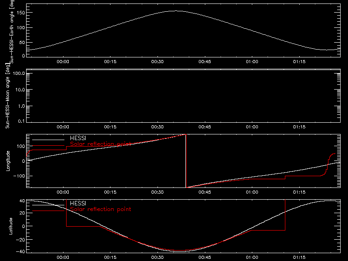Click the 100 tick on Longitude axis
The image size is (348, 261).
(x=20, y=146)
